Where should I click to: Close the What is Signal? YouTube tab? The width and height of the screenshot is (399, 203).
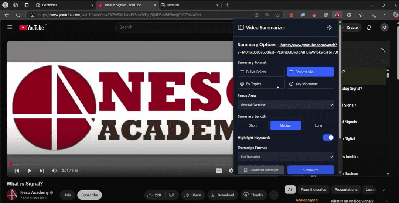[x=155, y=5]
